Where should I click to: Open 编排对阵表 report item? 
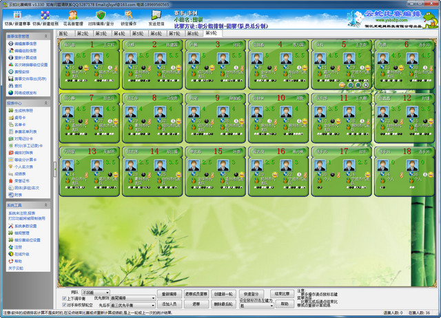click(x=21, y=153)
